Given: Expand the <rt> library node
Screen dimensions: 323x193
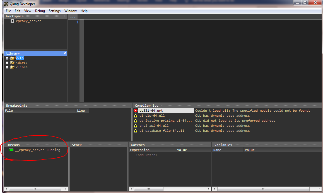Looking at the screenshot, I should tap(7, 58).
